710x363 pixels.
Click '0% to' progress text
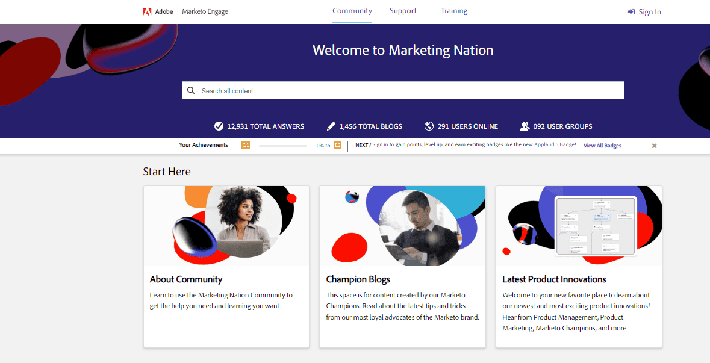pos(323,146)
